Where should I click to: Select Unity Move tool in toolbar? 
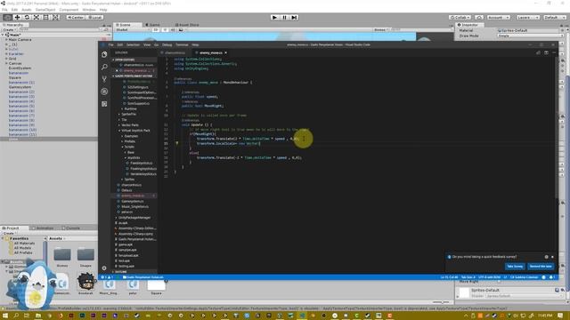coord(17,17)
